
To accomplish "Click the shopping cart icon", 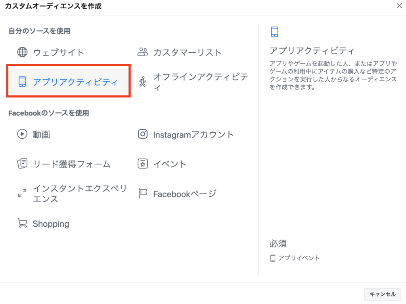I will pos(22,224).
